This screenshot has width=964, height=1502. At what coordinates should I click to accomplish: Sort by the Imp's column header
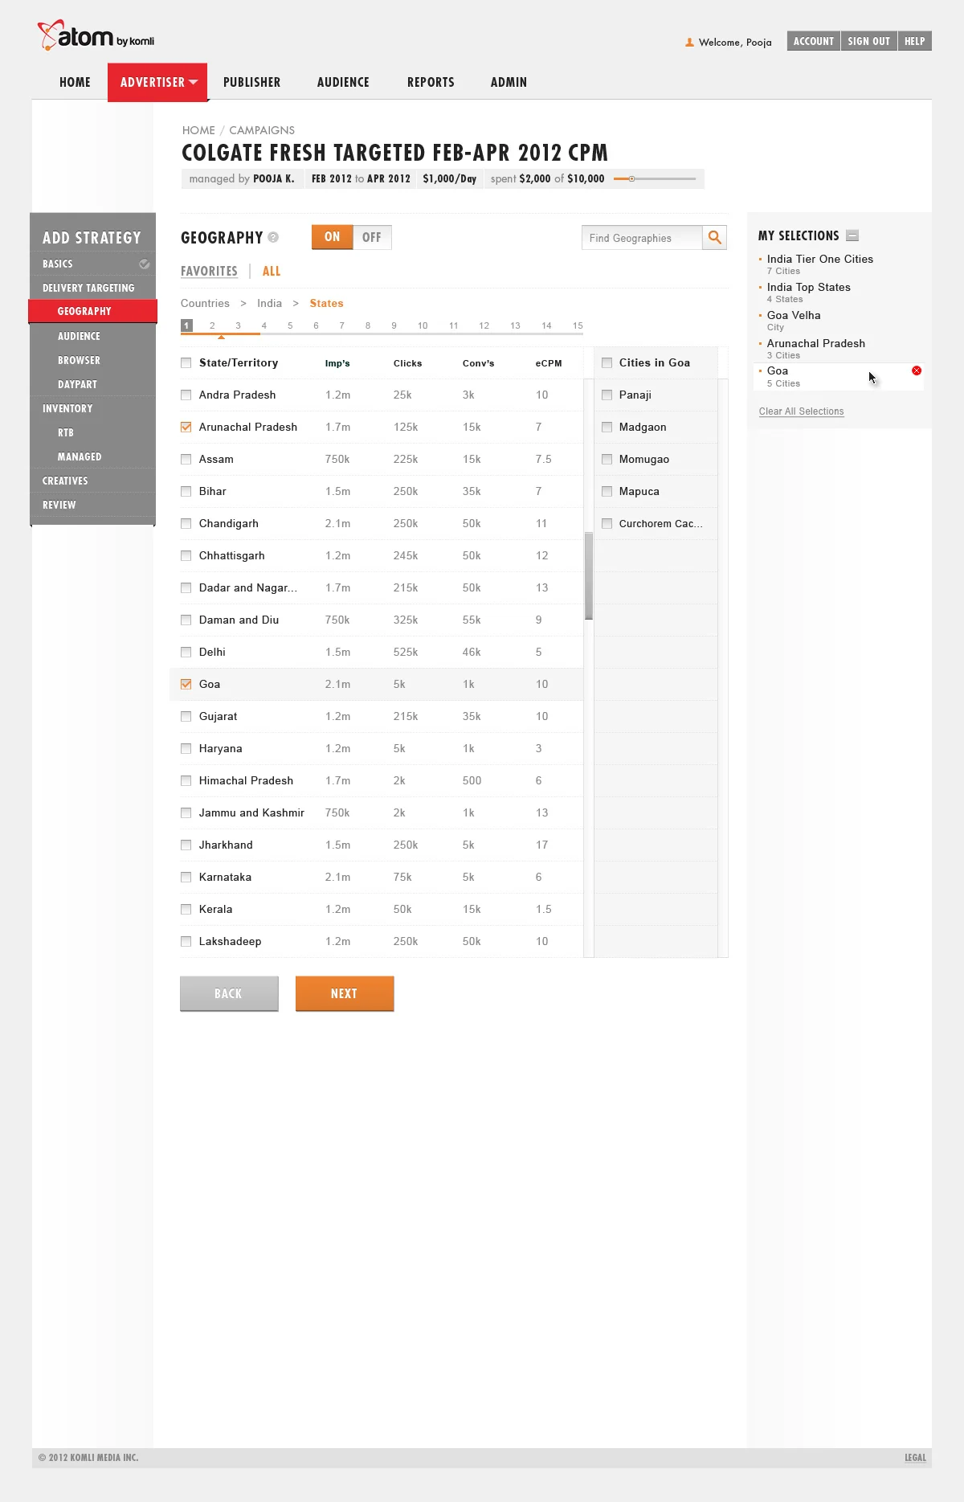coord(337,363)
